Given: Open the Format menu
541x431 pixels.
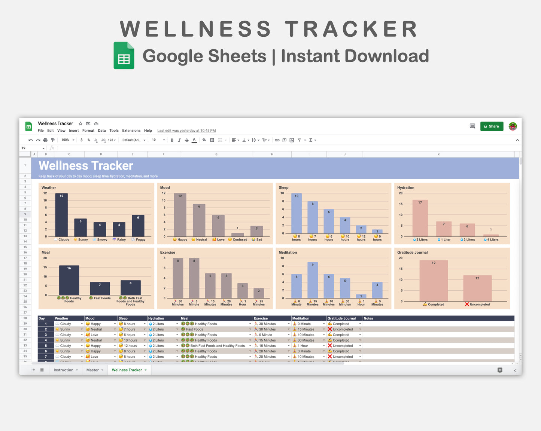Looking at the screenshot, I should click(88, 130).
